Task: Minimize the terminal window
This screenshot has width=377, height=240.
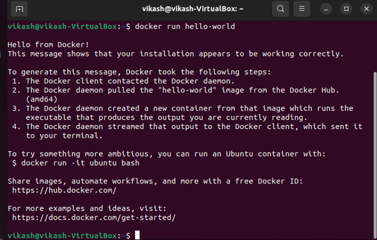Action: 327,9
